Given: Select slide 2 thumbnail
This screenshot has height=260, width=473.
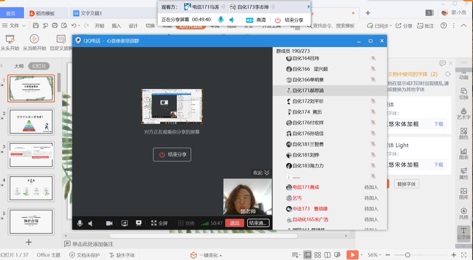Looking at the screenshot, I should 31,122.
